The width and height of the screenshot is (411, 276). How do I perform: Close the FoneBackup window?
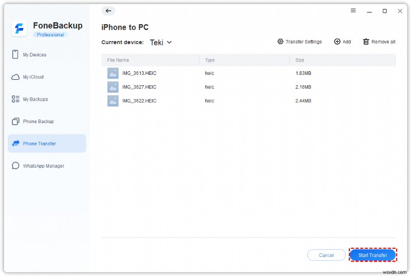[400, 11]
